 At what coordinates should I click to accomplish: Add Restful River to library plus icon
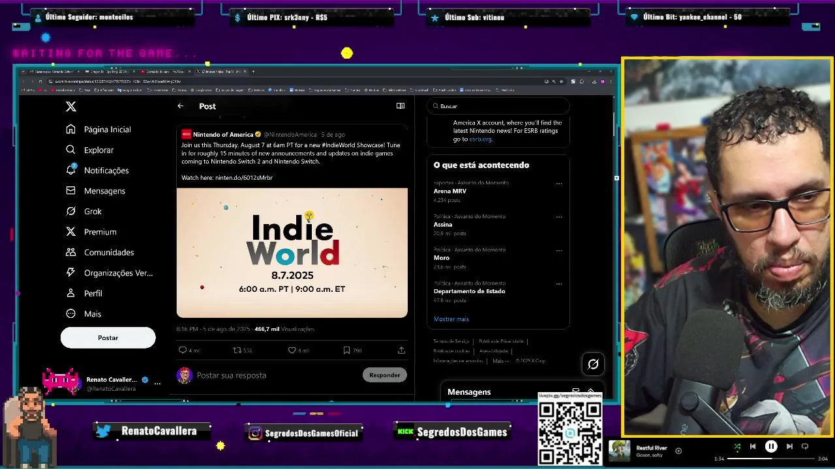[678, 451]
